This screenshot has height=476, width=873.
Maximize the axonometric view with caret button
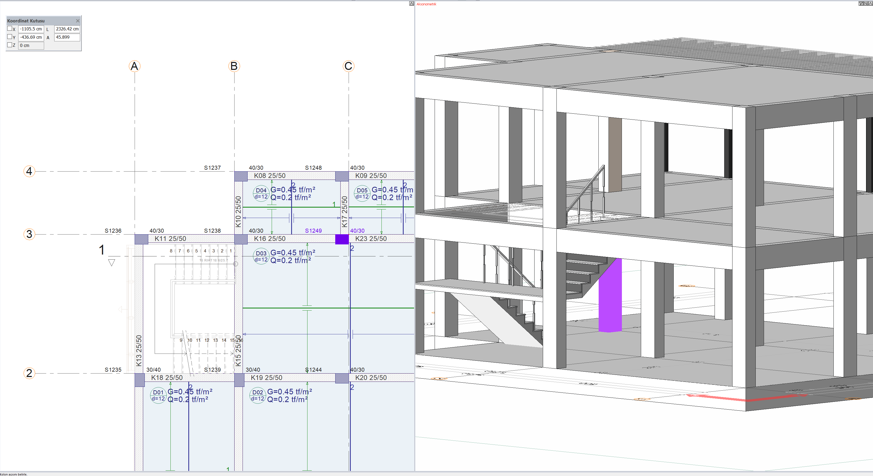click(870, 3)
